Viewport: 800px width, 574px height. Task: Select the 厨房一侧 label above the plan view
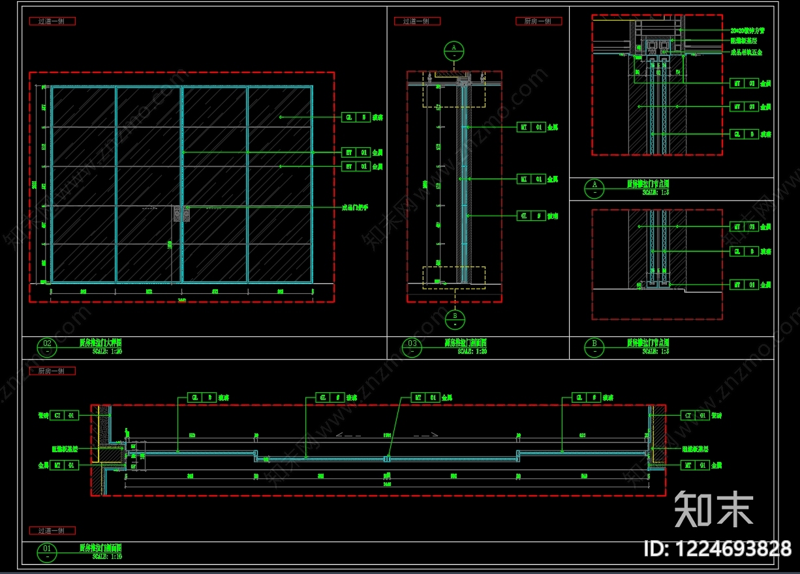[x=52, y=371]
